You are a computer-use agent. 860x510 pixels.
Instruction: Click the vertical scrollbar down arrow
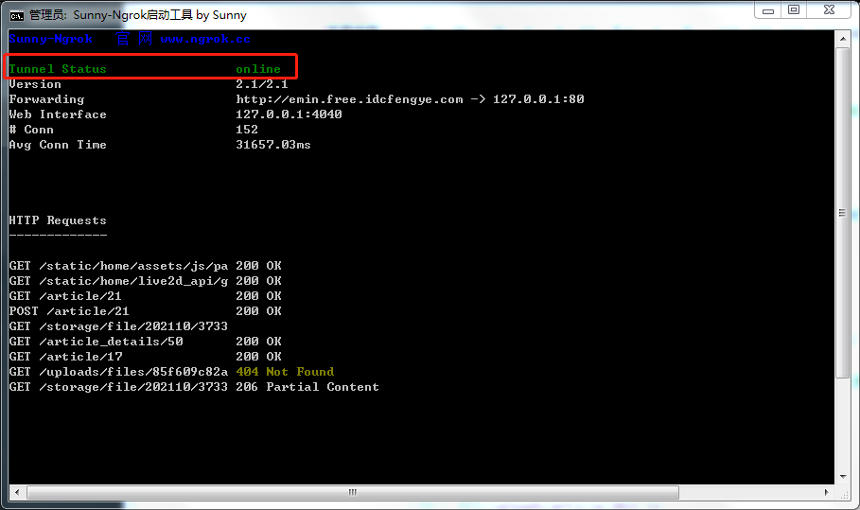click(842, 477)
